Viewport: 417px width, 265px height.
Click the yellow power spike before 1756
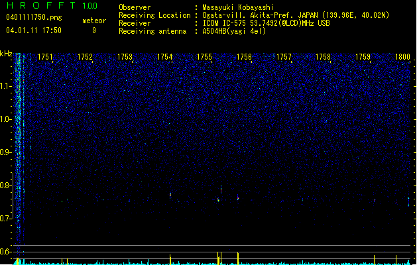238,258
